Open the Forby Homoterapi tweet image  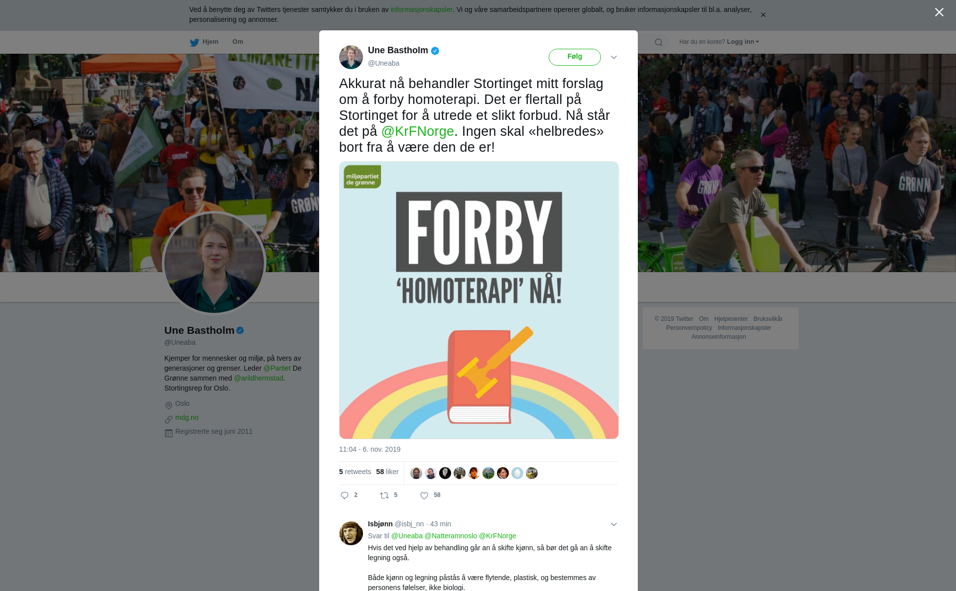click(479, 300)
